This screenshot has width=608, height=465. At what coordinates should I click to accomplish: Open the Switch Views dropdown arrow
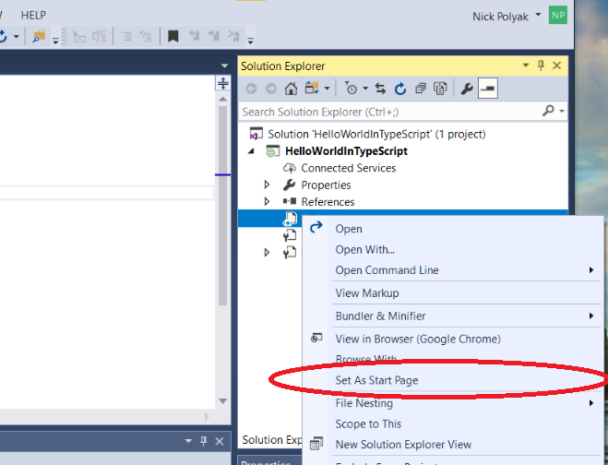click(x=327, y=89)
